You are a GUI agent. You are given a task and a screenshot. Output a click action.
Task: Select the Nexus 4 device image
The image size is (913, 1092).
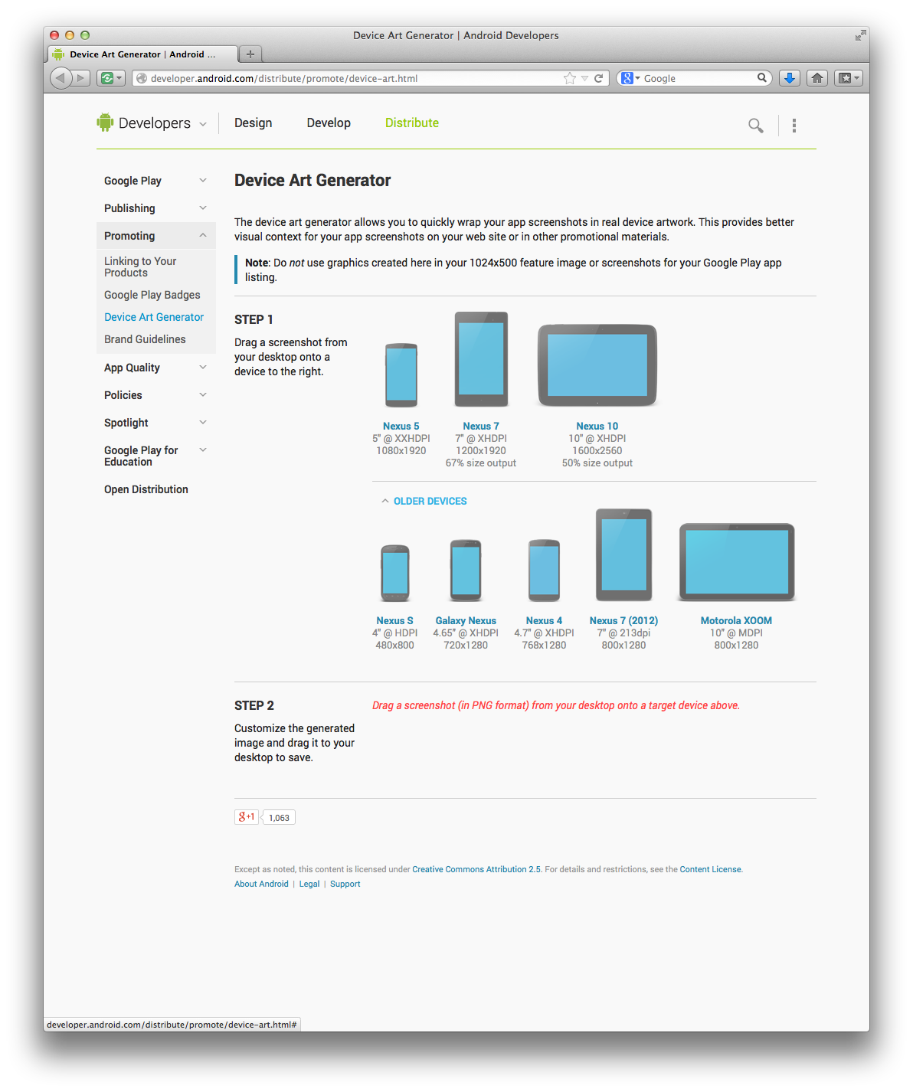click(x=545, y=571)
